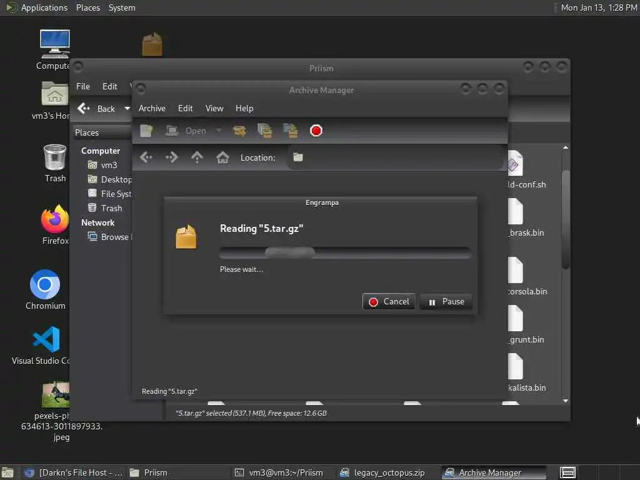Viewport: 640px width, 480px height.
Task: Click the Add files toolbar icon
Action: (x=264, y=131)
